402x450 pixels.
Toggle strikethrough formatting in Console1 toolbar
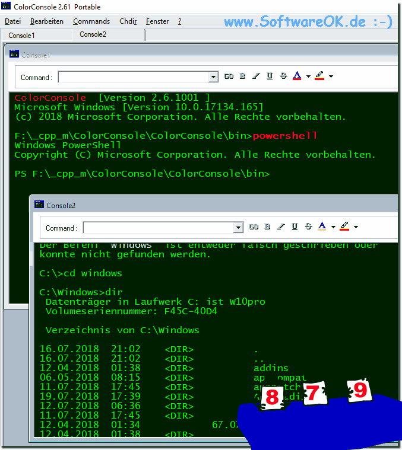283,76
